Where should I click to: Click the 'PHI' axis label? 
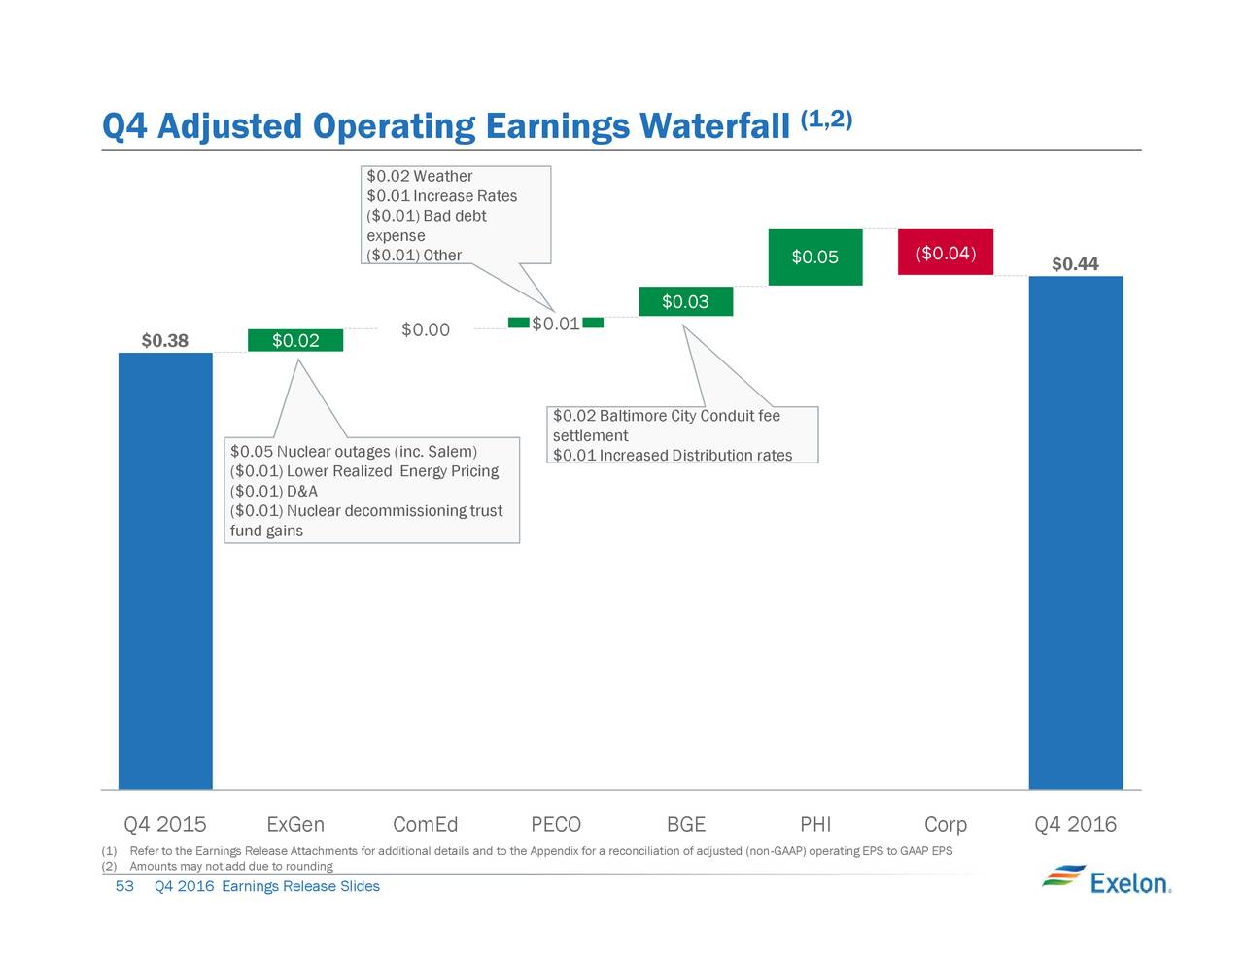(x=815, y=825)
